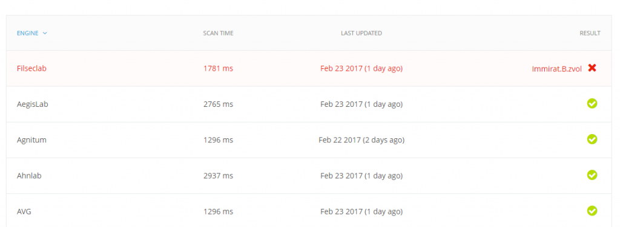Sort by LAST UPDATED column header
Image resolution: width=620 pixels, height=227 pixels.
(x=361, y=33)
